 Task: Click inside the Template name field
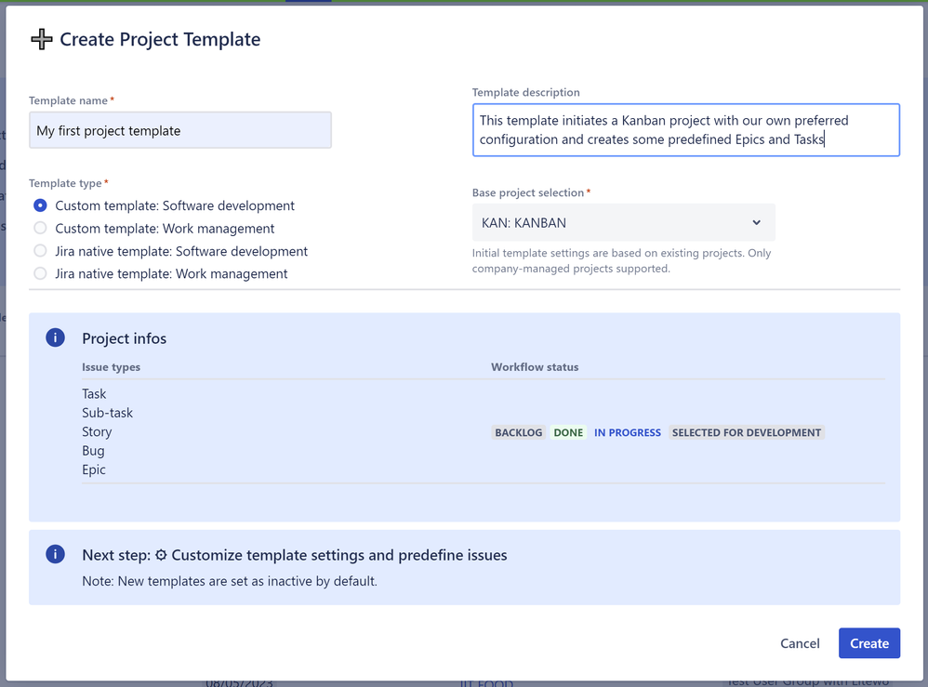pyautogui.click(x=179, y=130)
